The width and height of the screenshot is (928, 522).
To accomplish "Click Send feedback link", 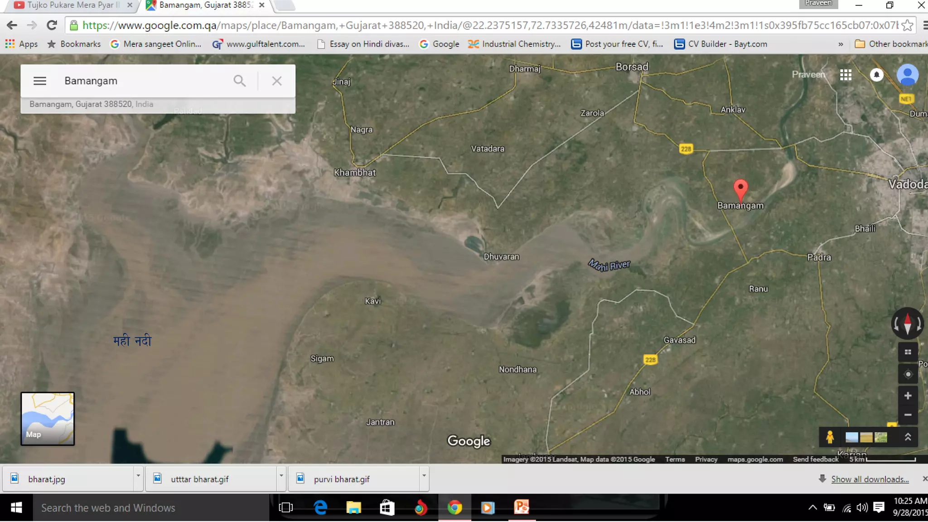I will (x=815, y=459).
